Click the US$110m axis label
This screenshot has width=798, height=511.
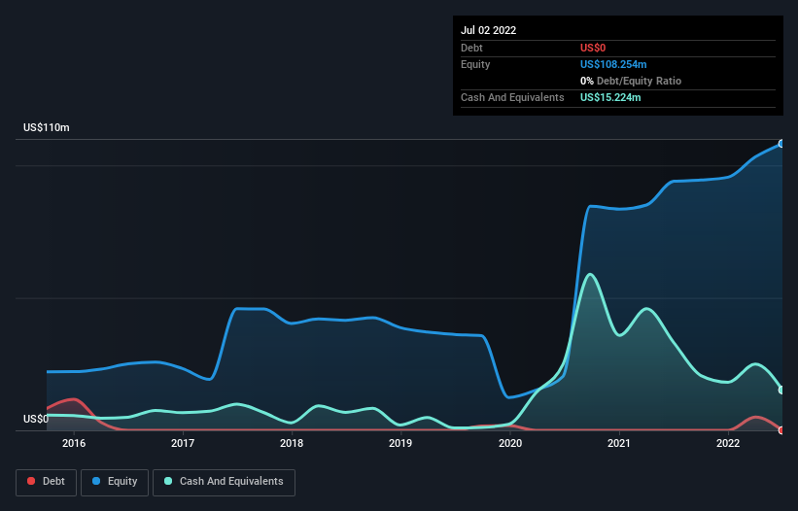(47, 127)
